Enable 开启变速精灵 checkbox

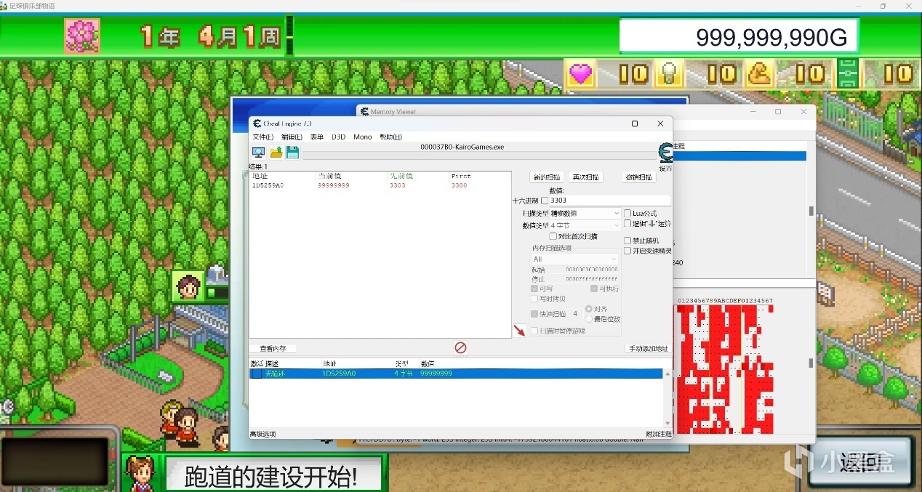point(628,251)
